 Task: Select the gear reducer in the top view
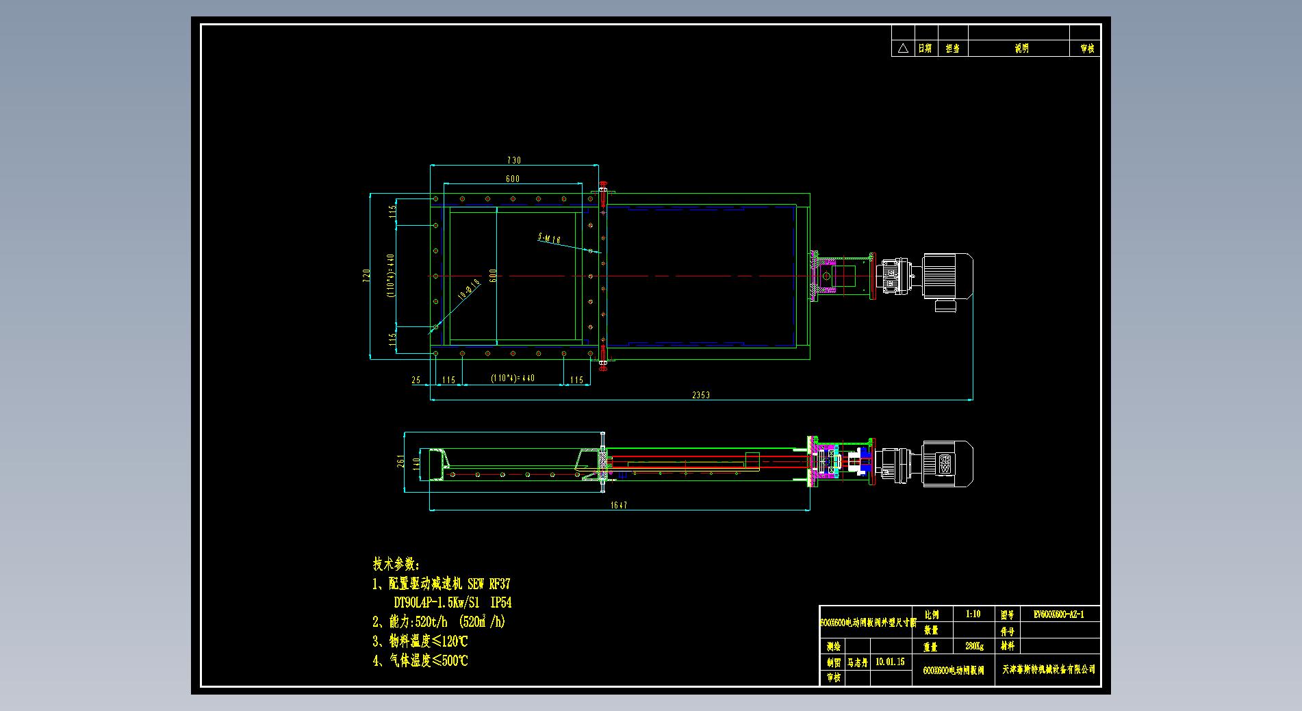click(893, 276)
